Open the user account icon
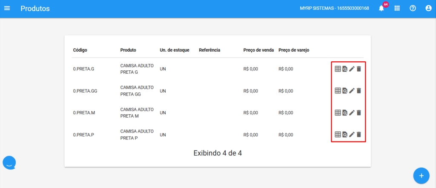The width and height of the screenshot is (436, 188). pos(428,9)
